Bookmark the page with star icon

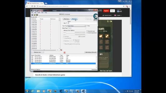(124, 6)
